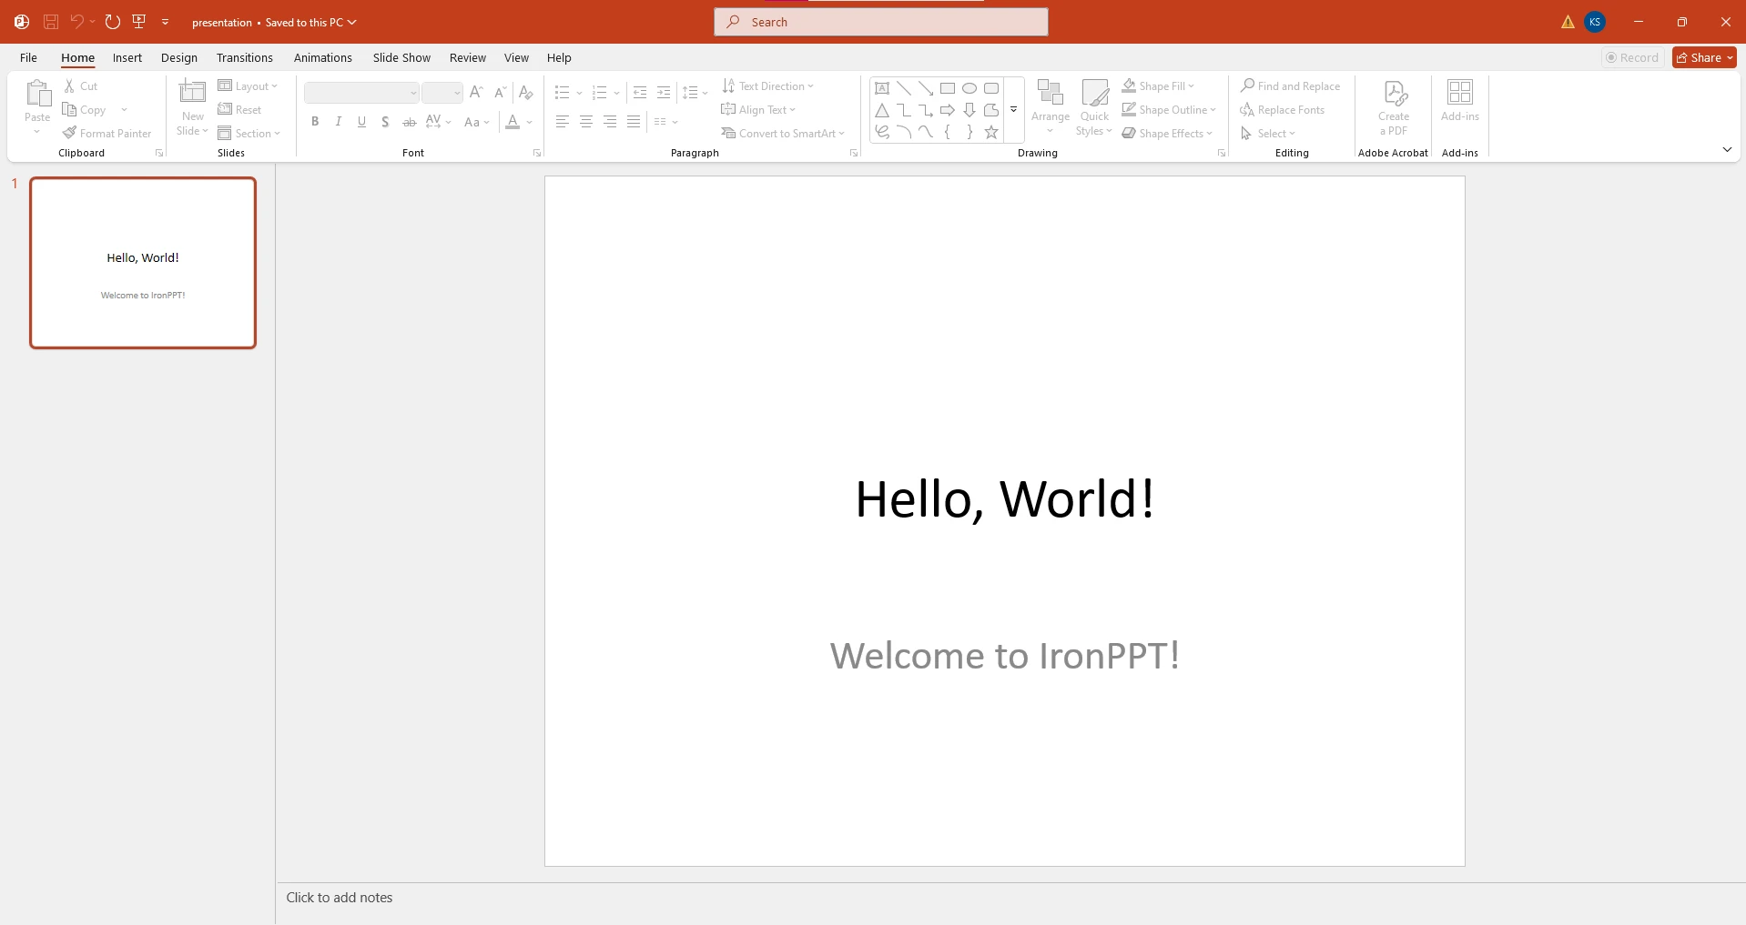The height and width of the screenshot is (925, 1746).
Task: Click the Format Painter icon
Action: [70, 133]
